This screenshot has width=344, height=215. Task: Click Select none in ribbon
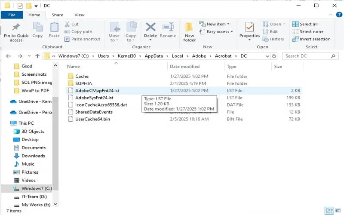tap(308, 31)
